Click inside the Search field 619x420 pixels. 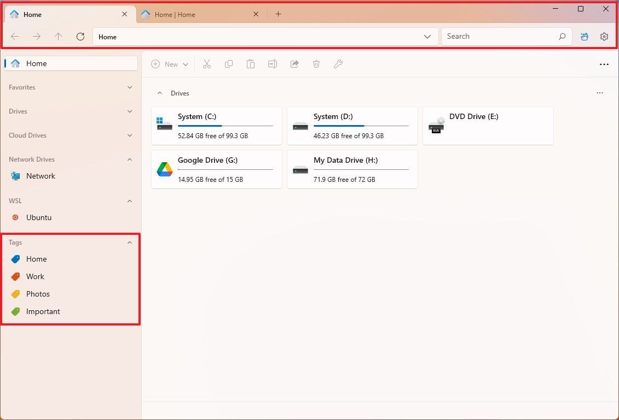click(x=498, y=36)
